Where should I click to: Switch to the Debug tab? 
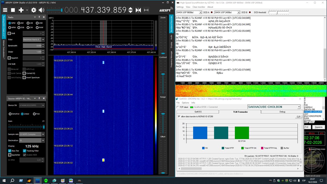click(282, 112)
